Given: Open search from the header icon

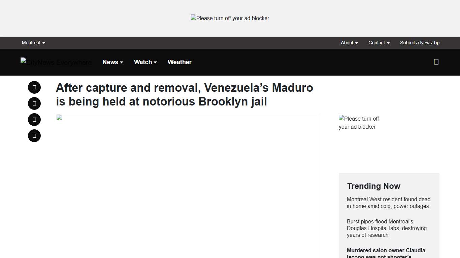Looking at the screenshot, I should (436, 62).
